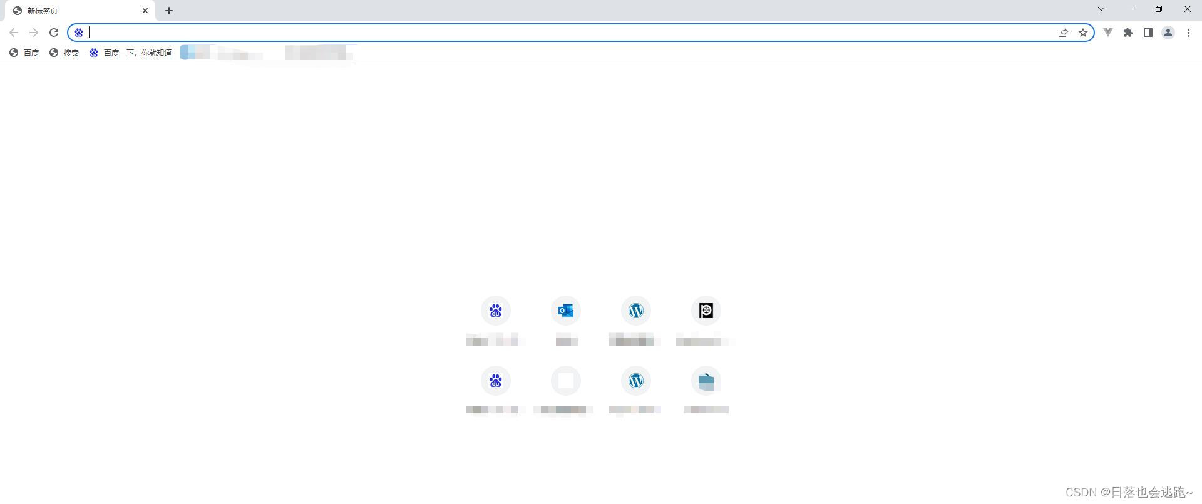This screenshot has height=504, width=1202.
Task: Open 百度一下，你就知道 bookmark
Action: click(130, 53)
